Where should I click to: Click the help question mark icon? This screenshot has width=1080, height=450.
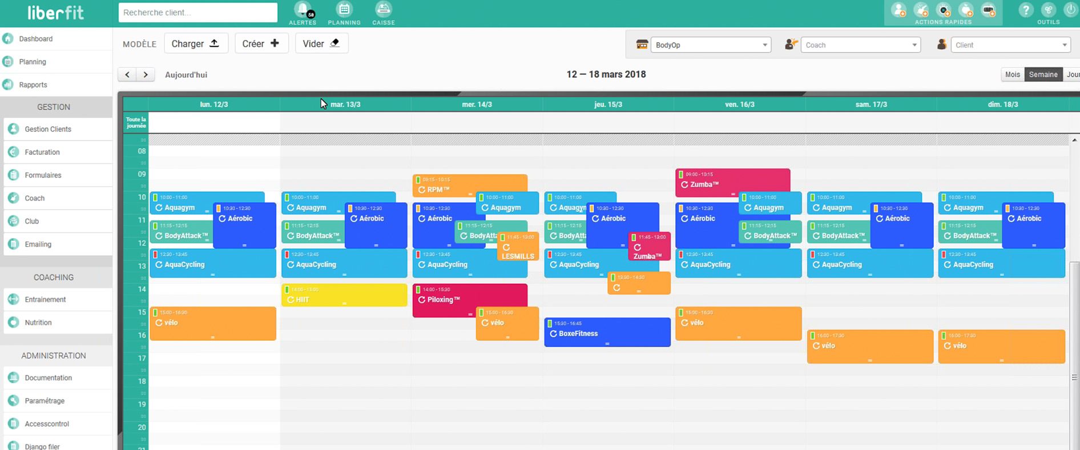click(x=1025, y=10)
